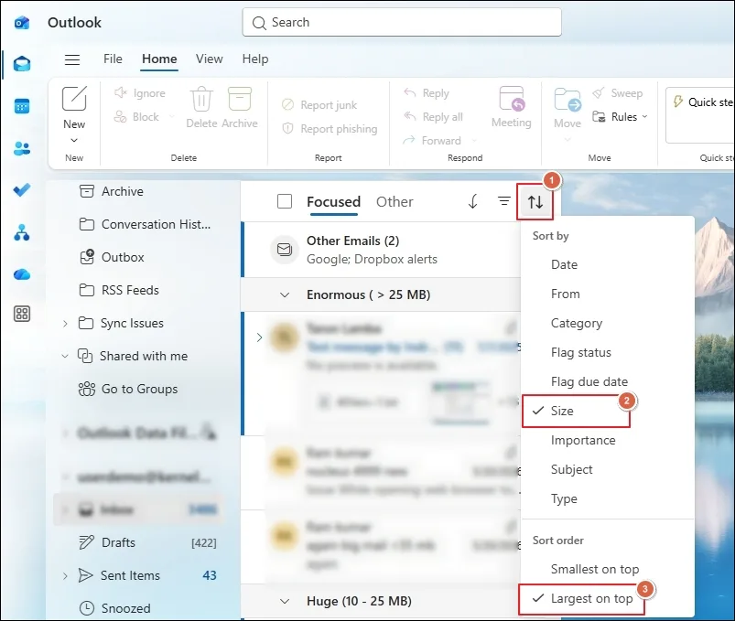The image size is (735, 621).
Task: Toggle the Sort up-down arrows button
Action: pyautogui.click(x=535, y=202)
